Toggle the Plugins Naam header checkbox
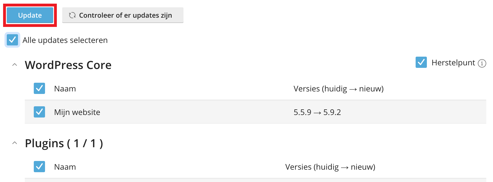Image resolution: width=493 pixels, height=182 pixels. (x=39, y=167)
